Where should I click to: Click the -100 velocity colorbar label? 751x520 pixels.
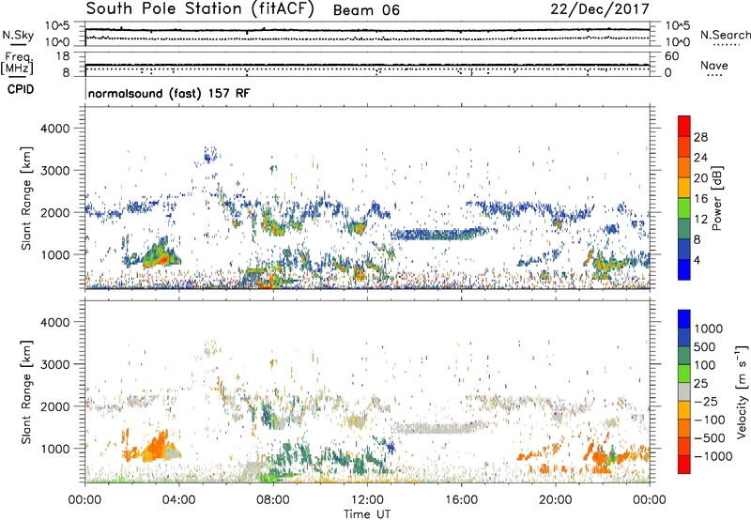point(710,420)
